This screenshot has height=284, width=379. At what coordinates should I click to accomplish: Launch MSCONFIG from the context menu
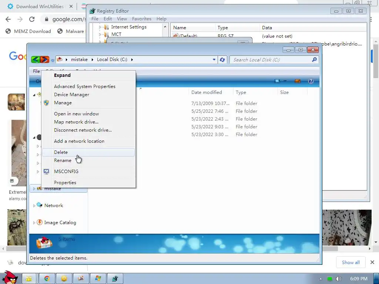pos(88,172)
